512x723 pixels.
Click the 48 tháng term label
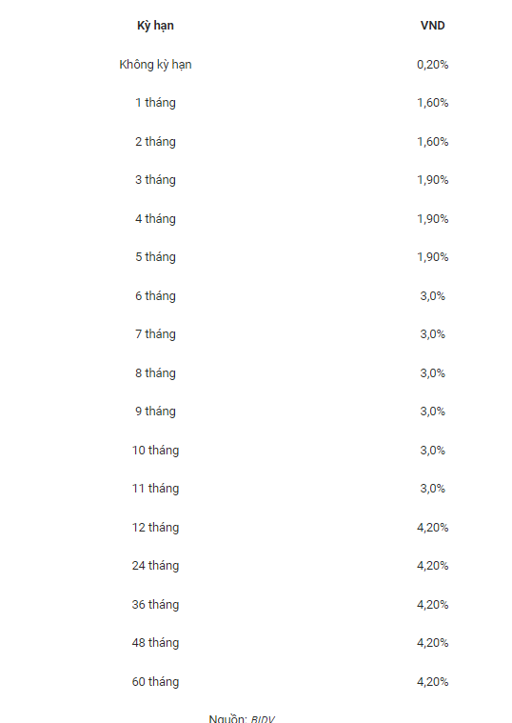pyautogui.click(x=155, y=643)
